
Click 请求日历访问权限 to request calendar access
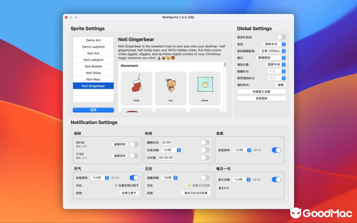tap(196, 193)
